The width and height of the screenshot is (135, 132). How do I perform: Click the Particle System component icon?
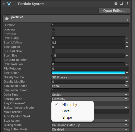(x=9, y=4)
